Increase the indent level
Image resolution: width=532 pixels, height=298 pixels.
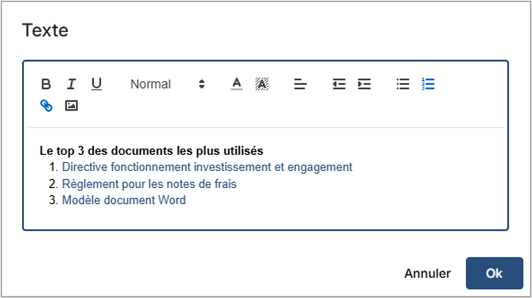click(364, 84)
